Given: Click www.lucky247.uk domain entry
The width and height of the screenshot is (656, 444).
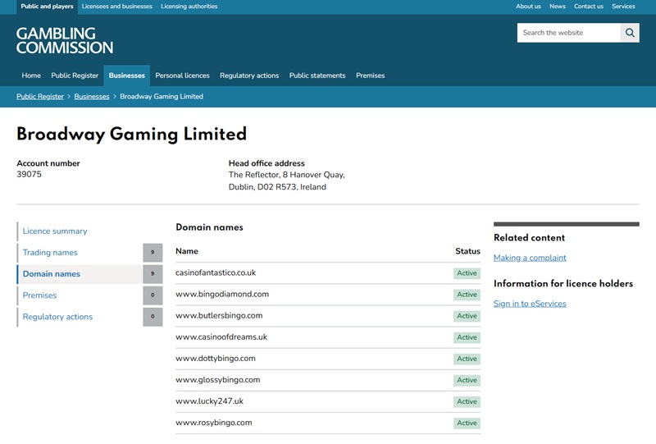Looking at the screenshot, I should click(209, 401).
